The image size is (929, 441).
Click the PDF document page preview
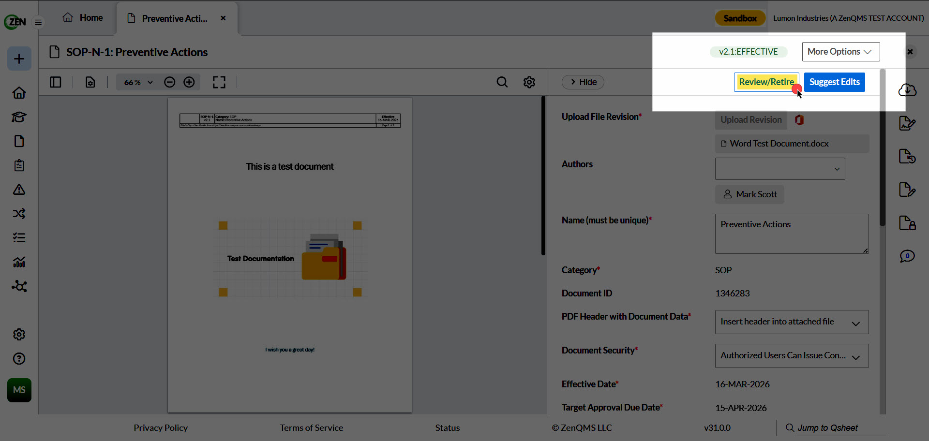(x=290, y=255)
